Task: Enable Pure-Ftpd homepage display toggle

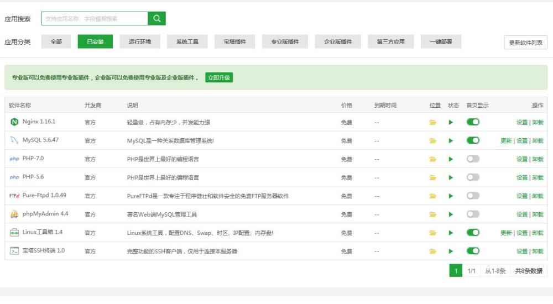Action: [473, 196]
